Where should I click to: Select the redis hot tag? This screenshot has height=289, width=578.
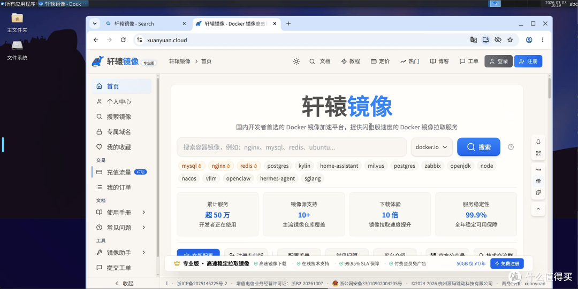(x=249, y=166)
